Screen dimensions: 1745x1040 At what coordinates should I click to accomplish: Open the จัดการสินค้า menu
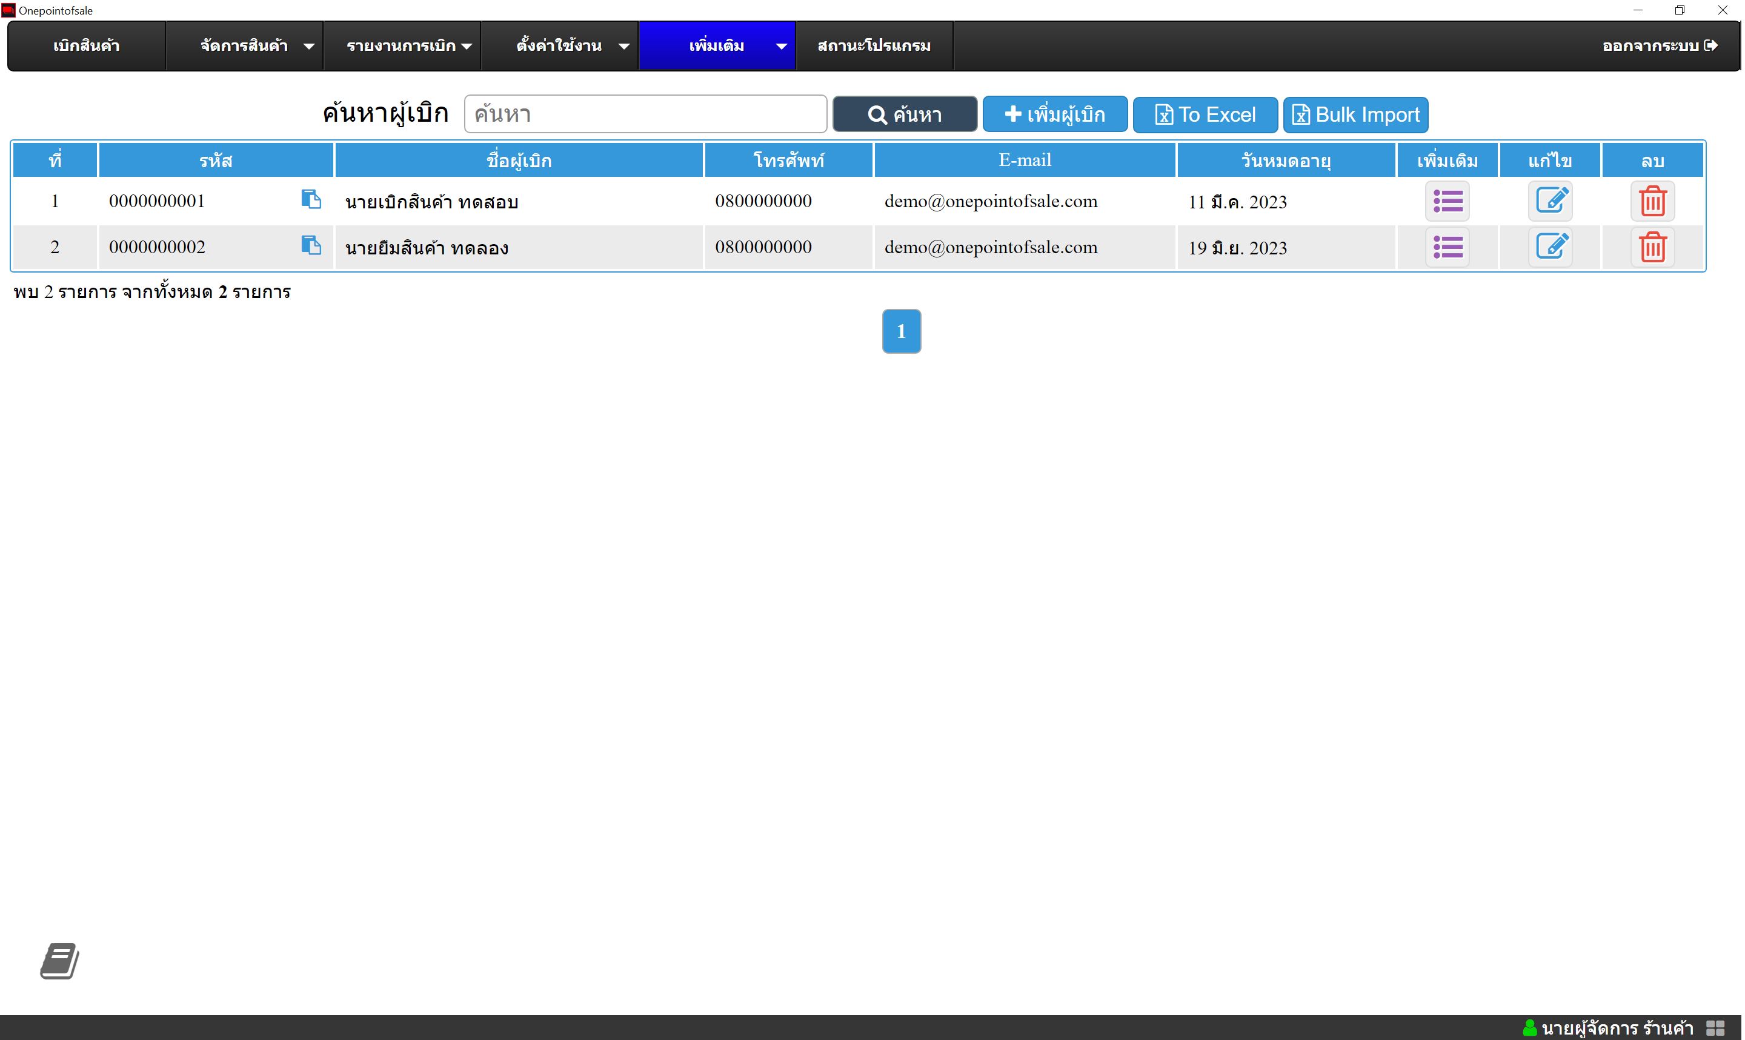pos(244,45)
